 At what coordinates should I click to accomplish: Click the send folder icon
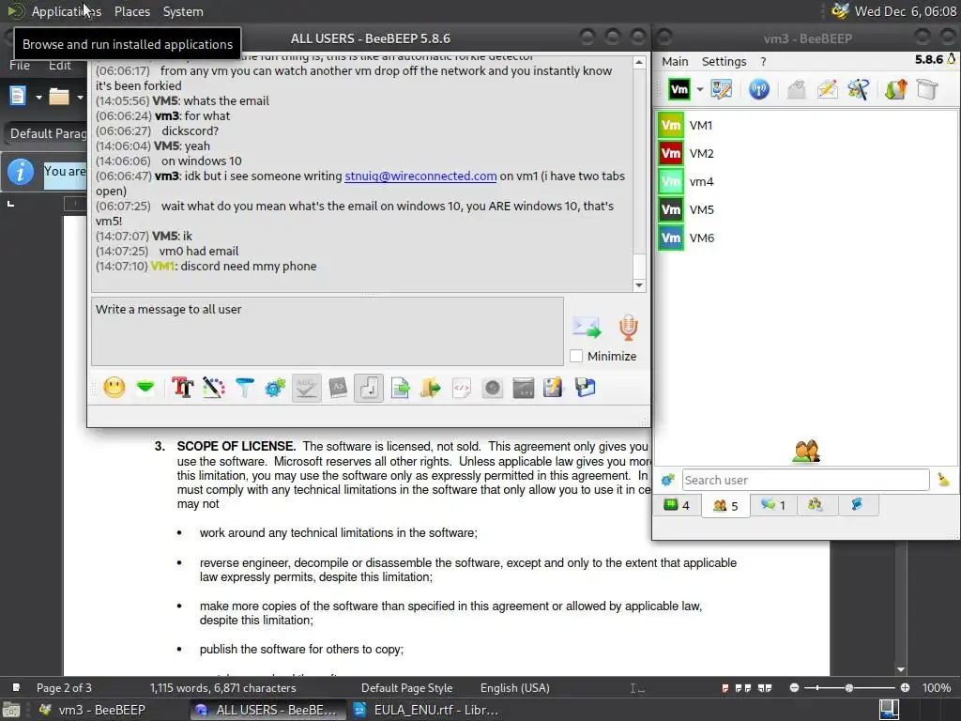pos(431,388)
